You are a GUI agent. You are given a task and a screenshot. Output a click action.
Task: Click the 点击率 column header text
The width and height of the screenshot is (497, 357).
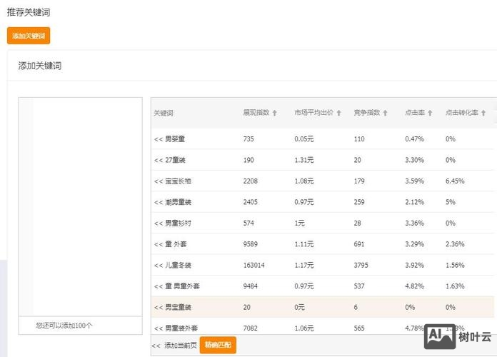pyautogui.click(x=415, y=113)
